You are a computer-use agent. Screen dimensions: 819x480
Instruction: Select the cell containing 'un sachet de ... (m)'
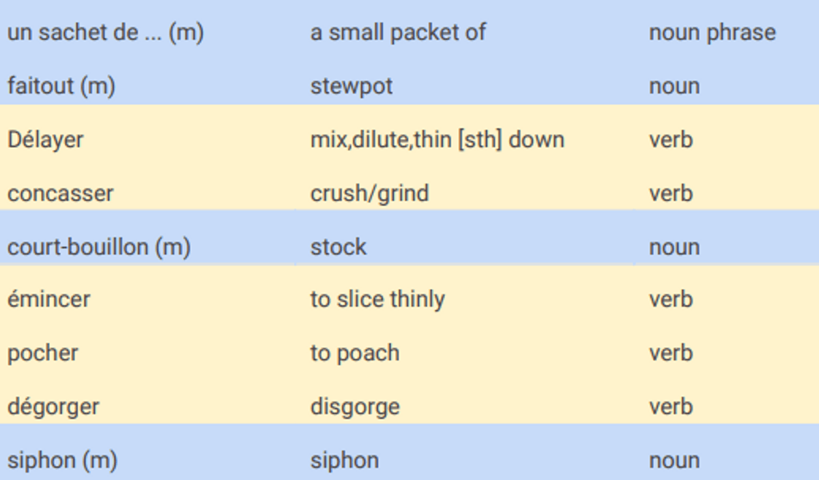[148, 32]
